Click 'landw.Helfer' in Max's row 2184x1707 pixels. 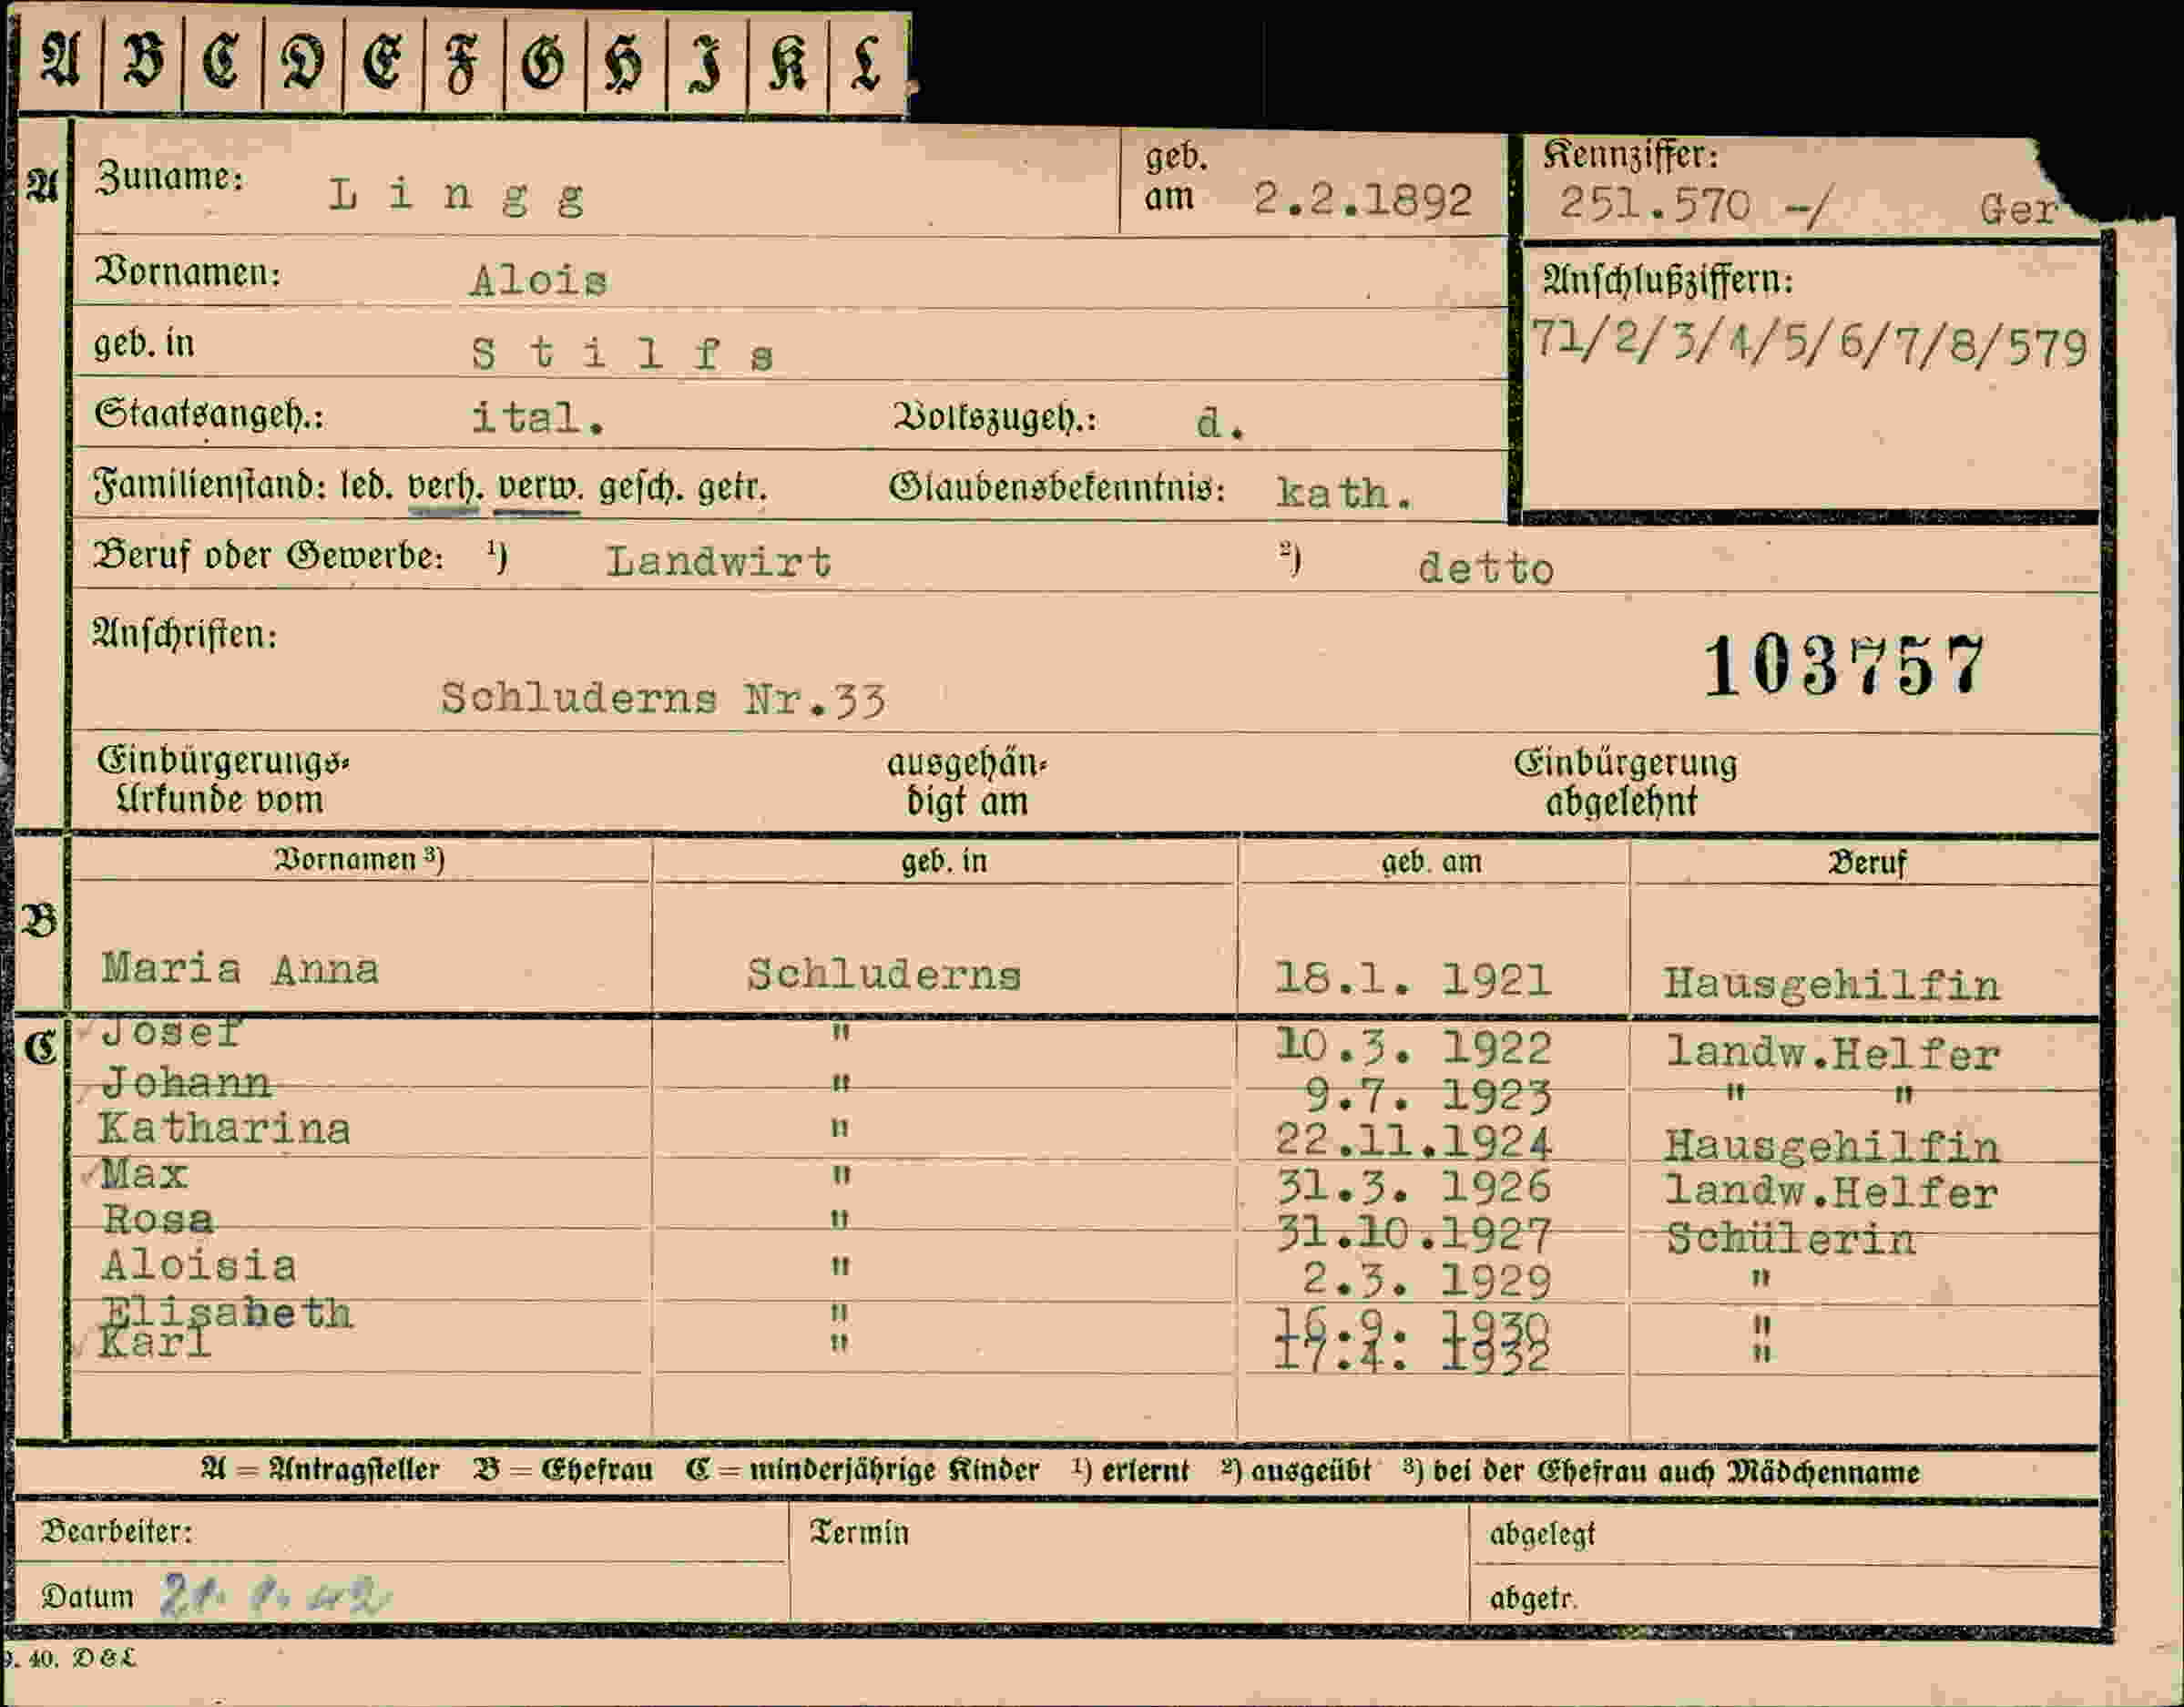click(x=1832, y=1192)
